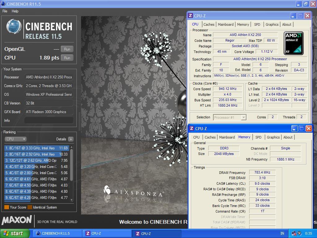The height and width of the screenshot is (238, 317).
Task: Click the GFX Board field
Action: point(49,112)
